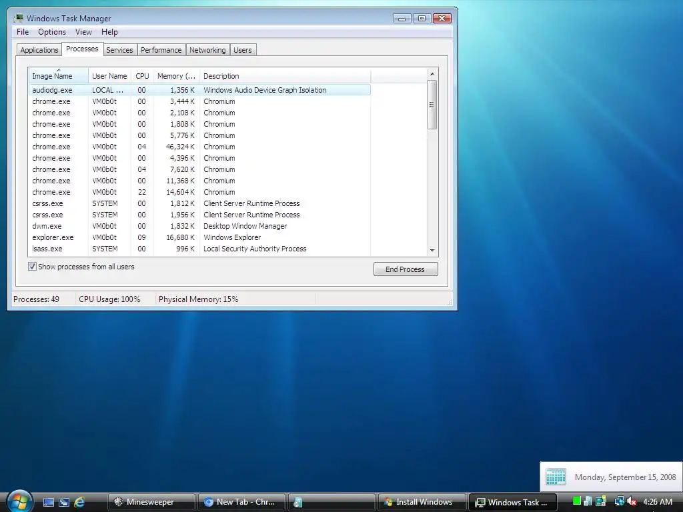
Task: Click Processes: 49 in status bar
Action: click(x=36, y=299)
